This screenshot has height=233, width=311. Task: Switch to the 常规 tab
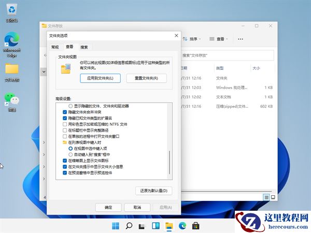coord(55,47)
